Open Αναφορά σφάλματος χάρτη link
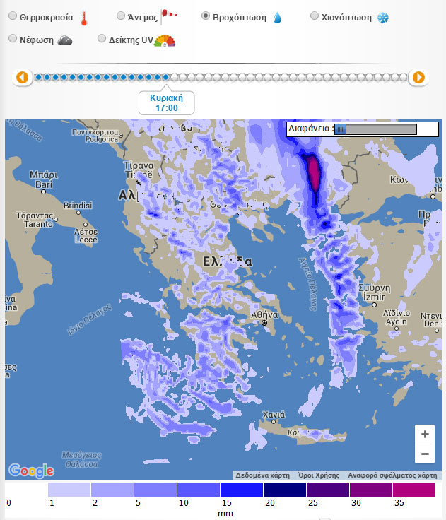Image resolution: width=446 pixels, height=520 pixels. 397,475
